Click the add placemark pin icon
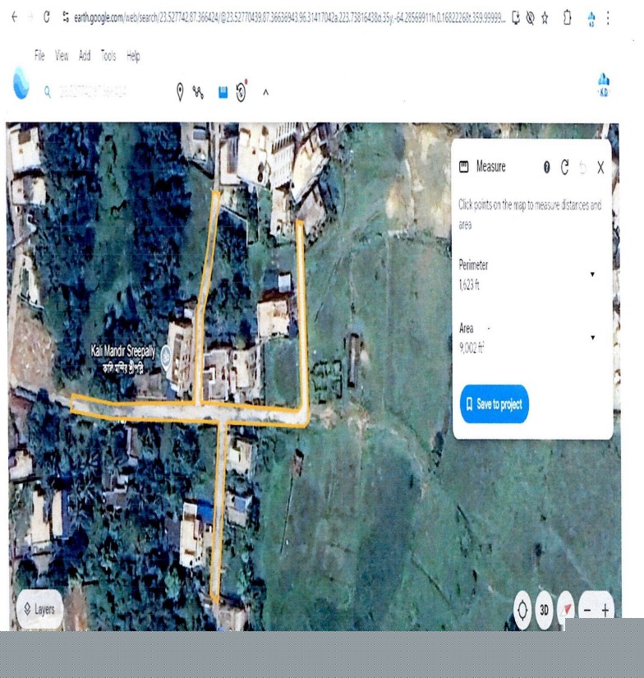 point(180,92)
